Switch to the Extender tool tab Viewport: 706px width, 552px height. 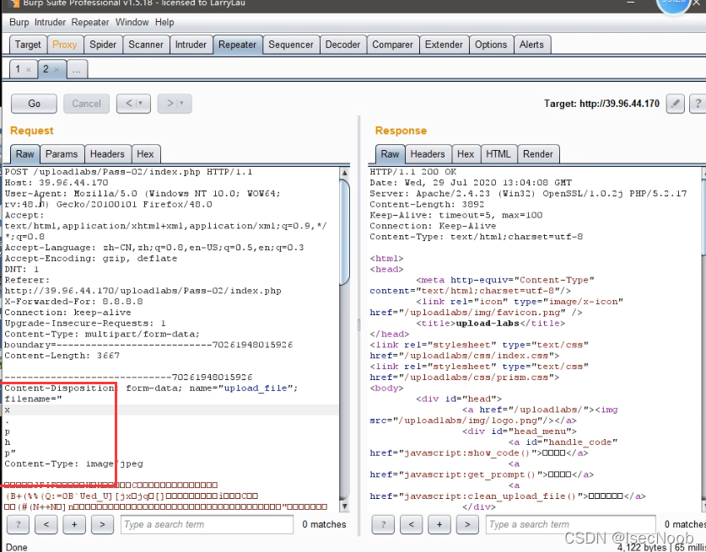[444, 45]
